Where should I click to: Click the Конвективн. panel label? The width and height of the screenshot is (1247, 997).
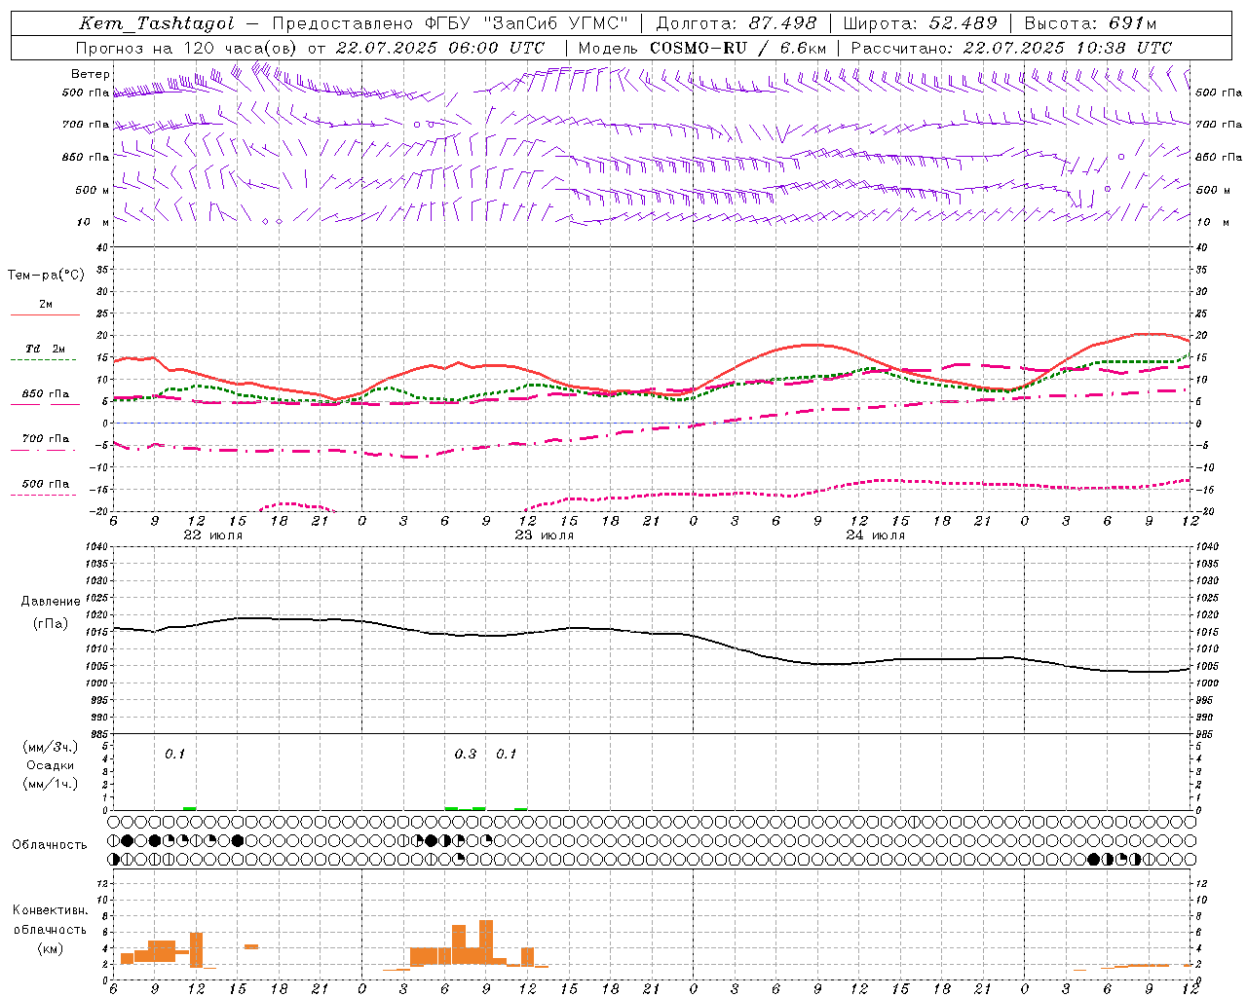[51, 910]
